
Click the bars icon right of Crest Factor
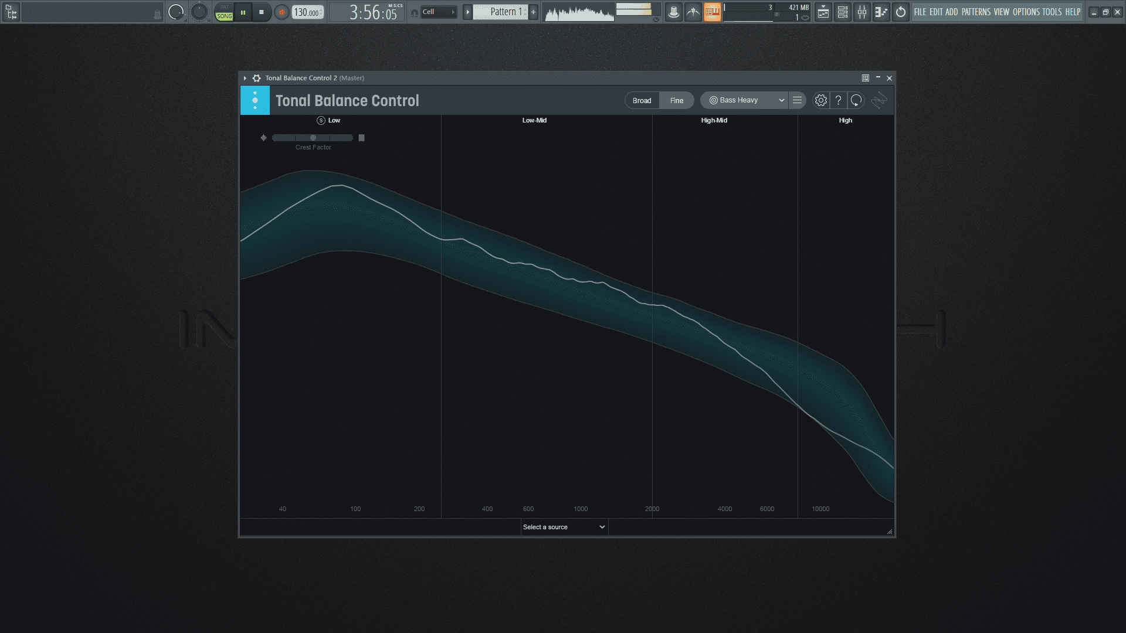point(361,138)
